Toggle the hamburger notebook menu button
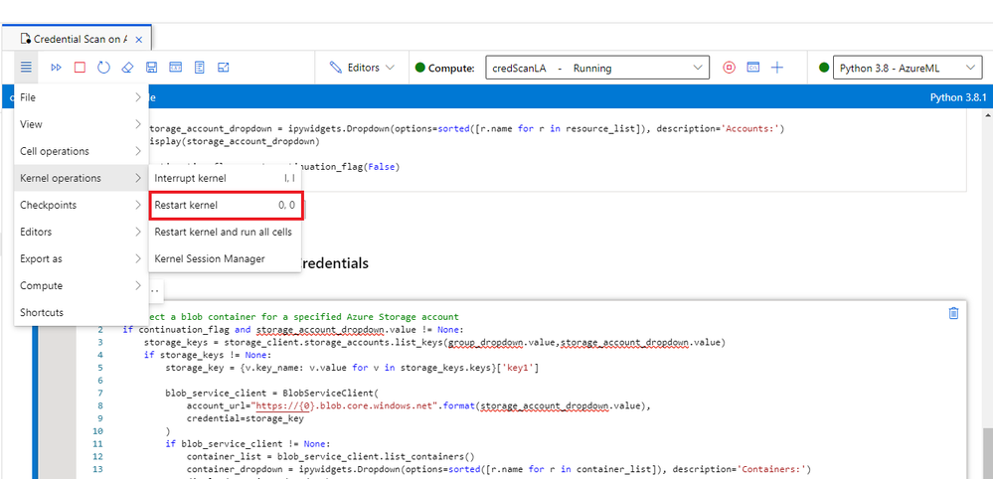 [25, 67]
